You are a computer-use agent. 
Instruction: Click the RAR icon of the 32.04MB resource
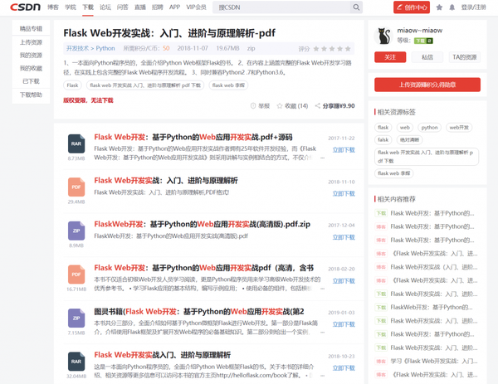coord(76,362)
